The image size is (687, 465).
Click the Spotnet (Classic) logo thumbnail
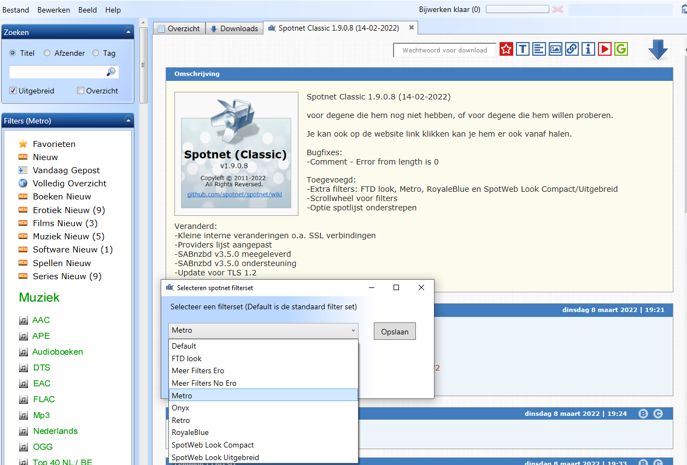point(236,154)
